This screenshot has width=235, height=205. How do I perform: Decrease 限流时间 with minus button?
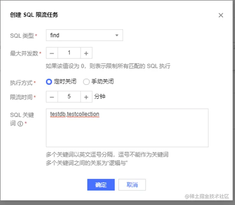[52, 97]
